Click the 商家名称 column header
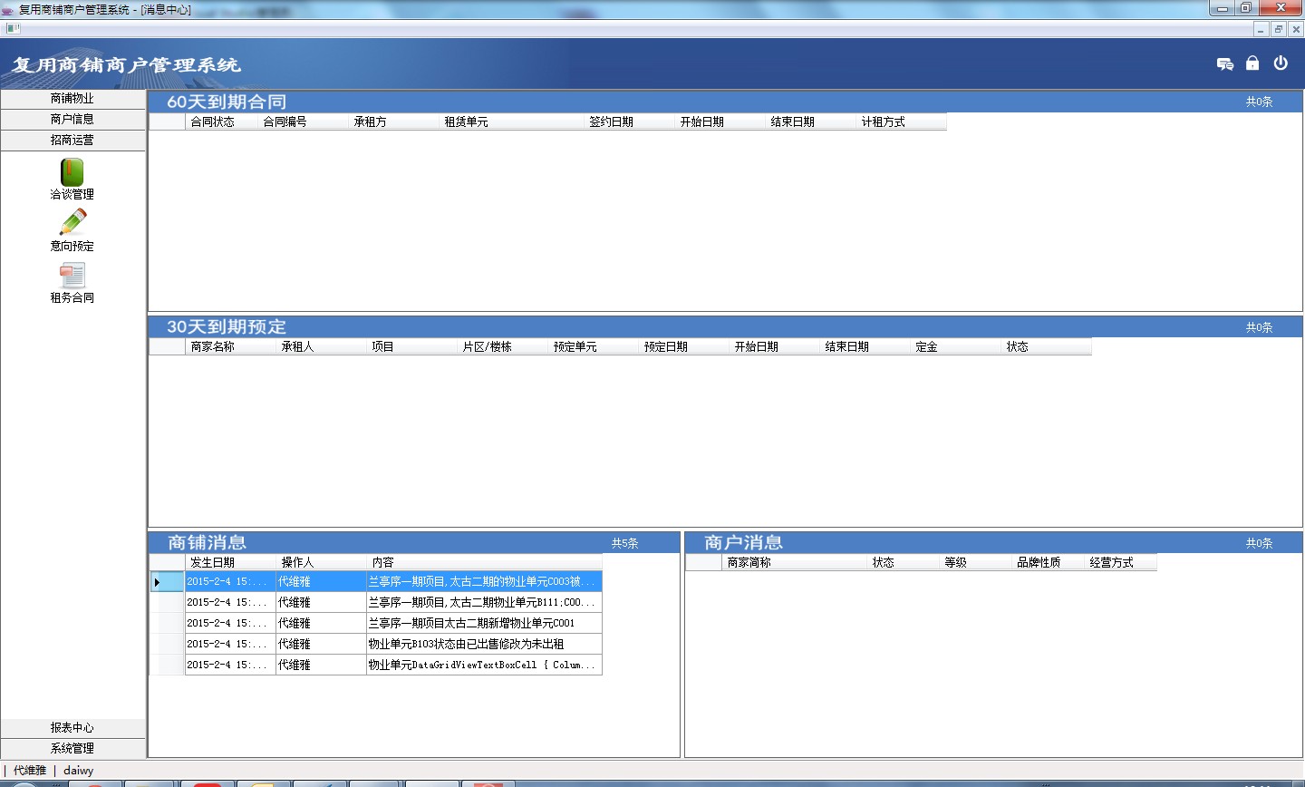The image size is (1305, 787). coord(231,346)
